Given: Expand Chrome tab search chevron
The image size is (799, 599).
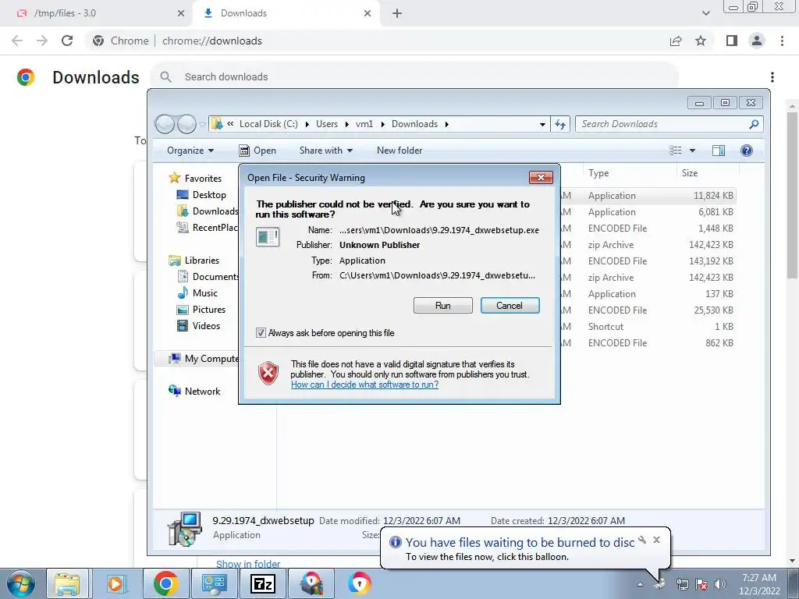Looking at the screenshot, I should coord(705,13).
